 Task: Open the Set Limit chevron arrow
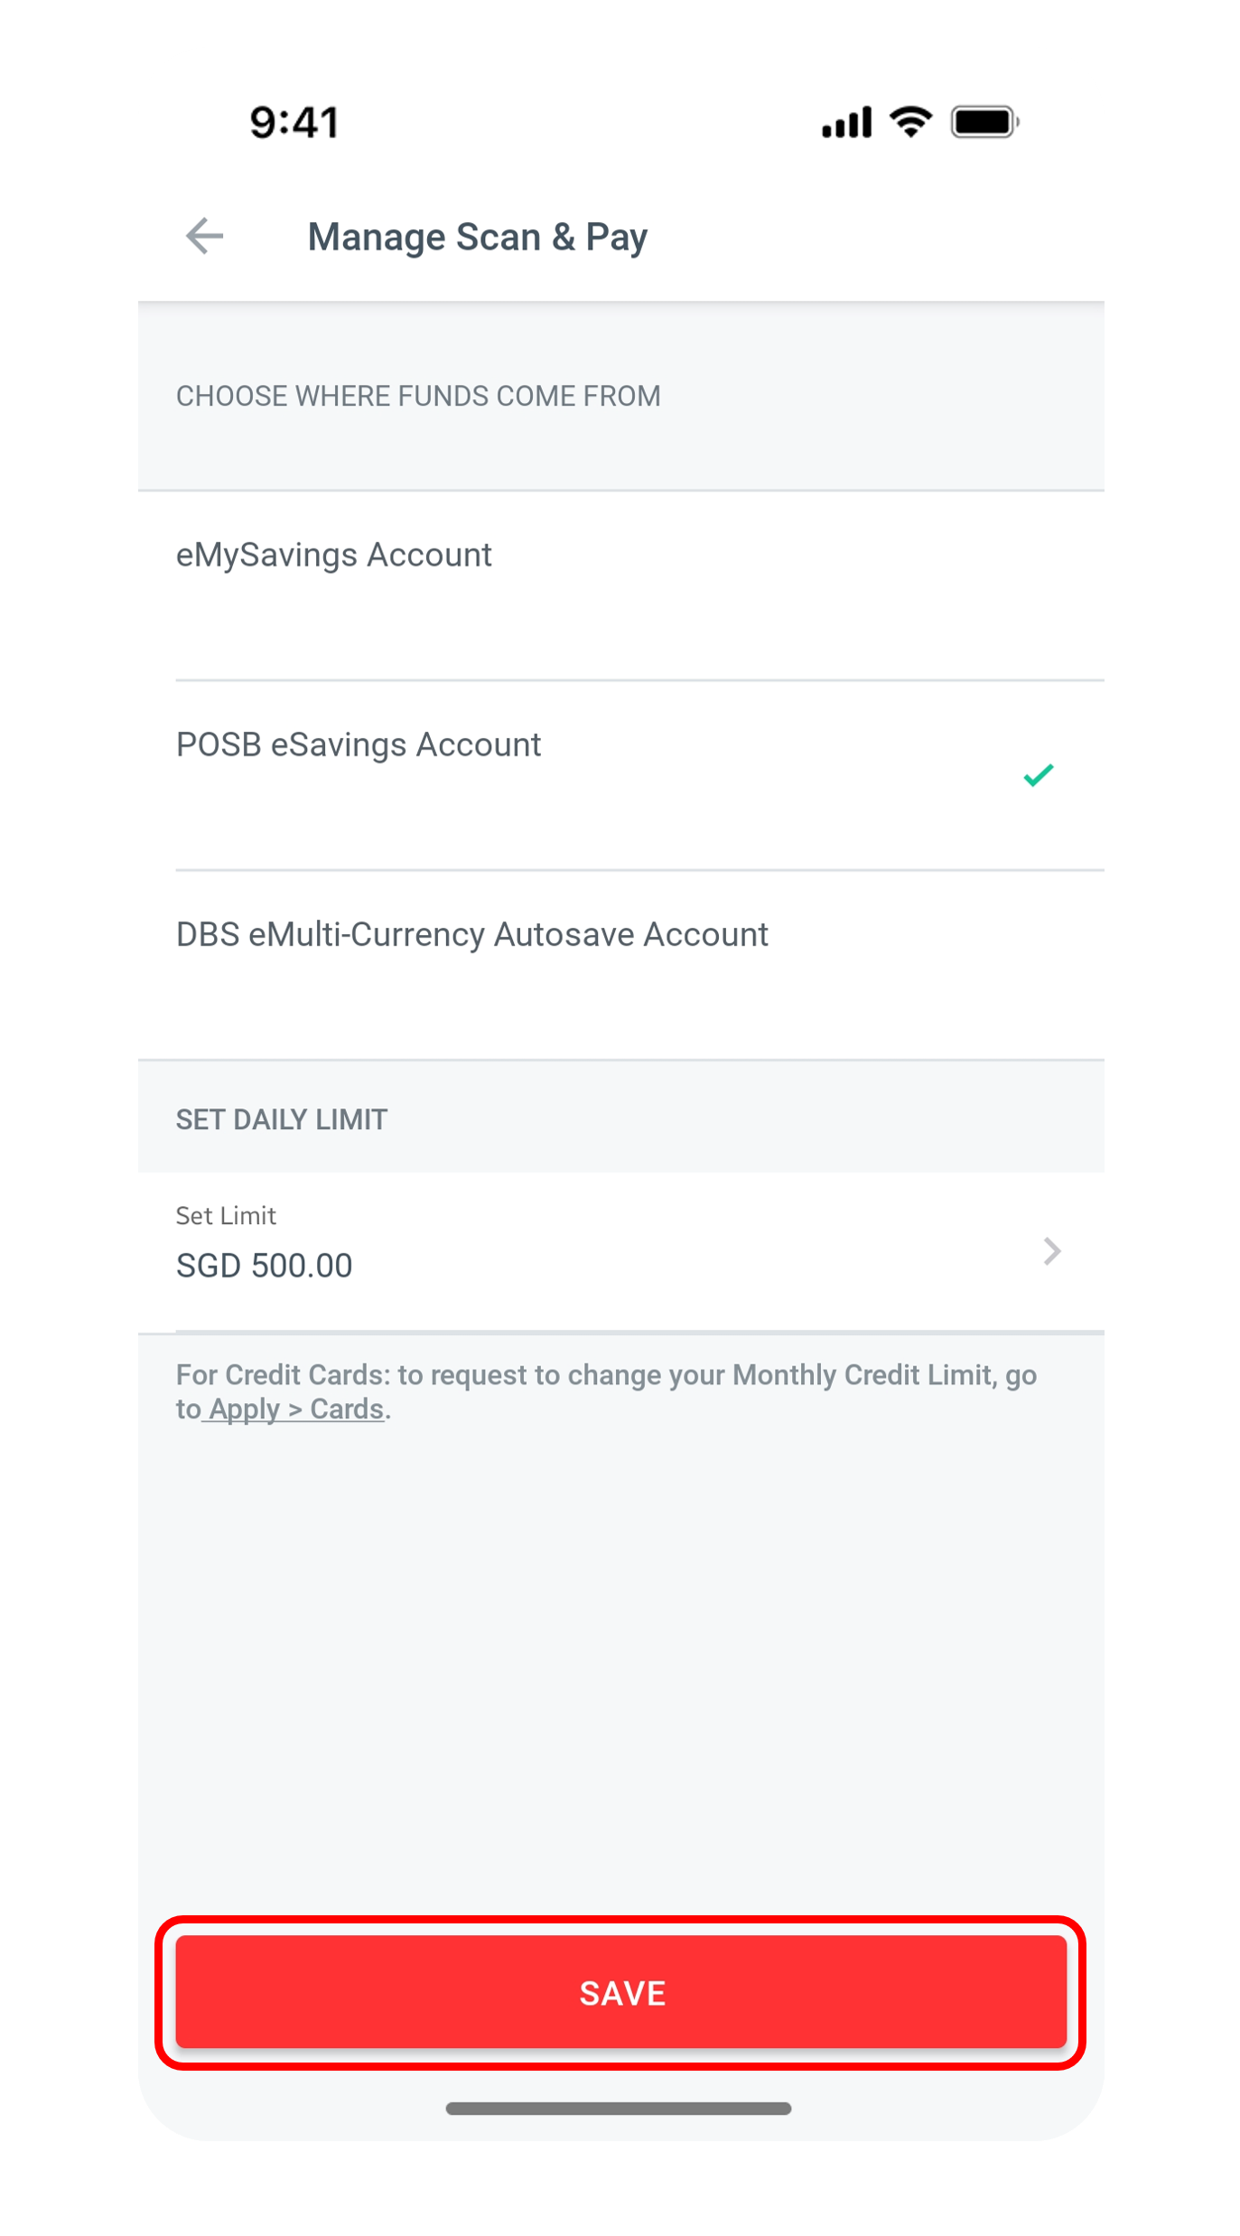1051,1251
